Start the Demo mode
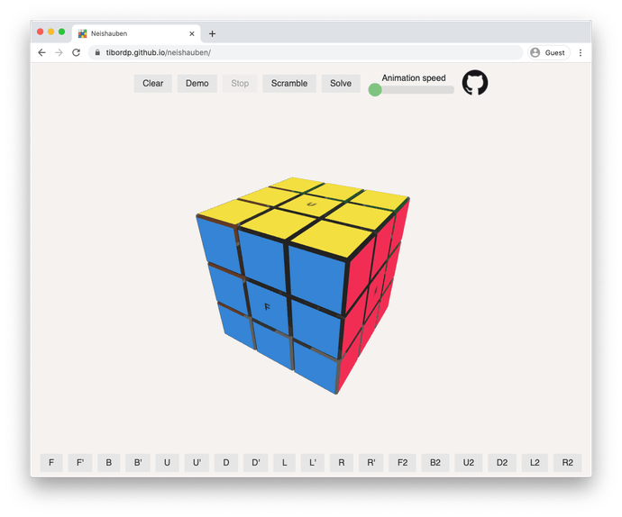This screenshot has height=517, width=622. pyautogui.click(x=197, y=83)
